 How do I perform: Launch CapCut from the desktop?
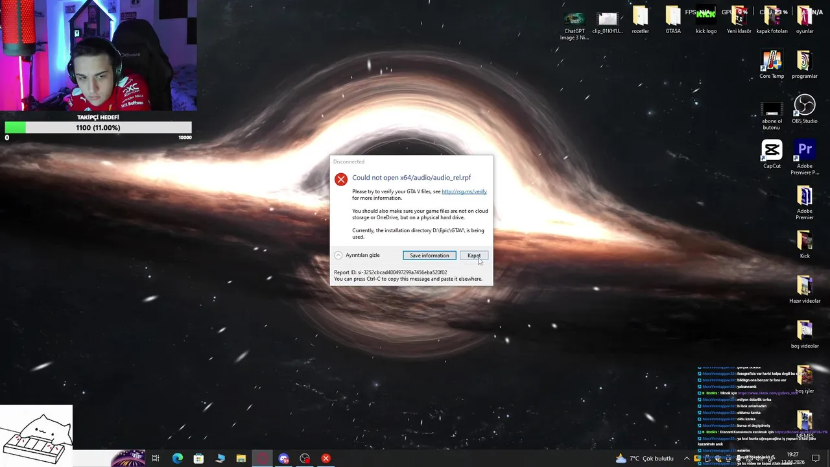pyautogui.click(x=772, y=155)
